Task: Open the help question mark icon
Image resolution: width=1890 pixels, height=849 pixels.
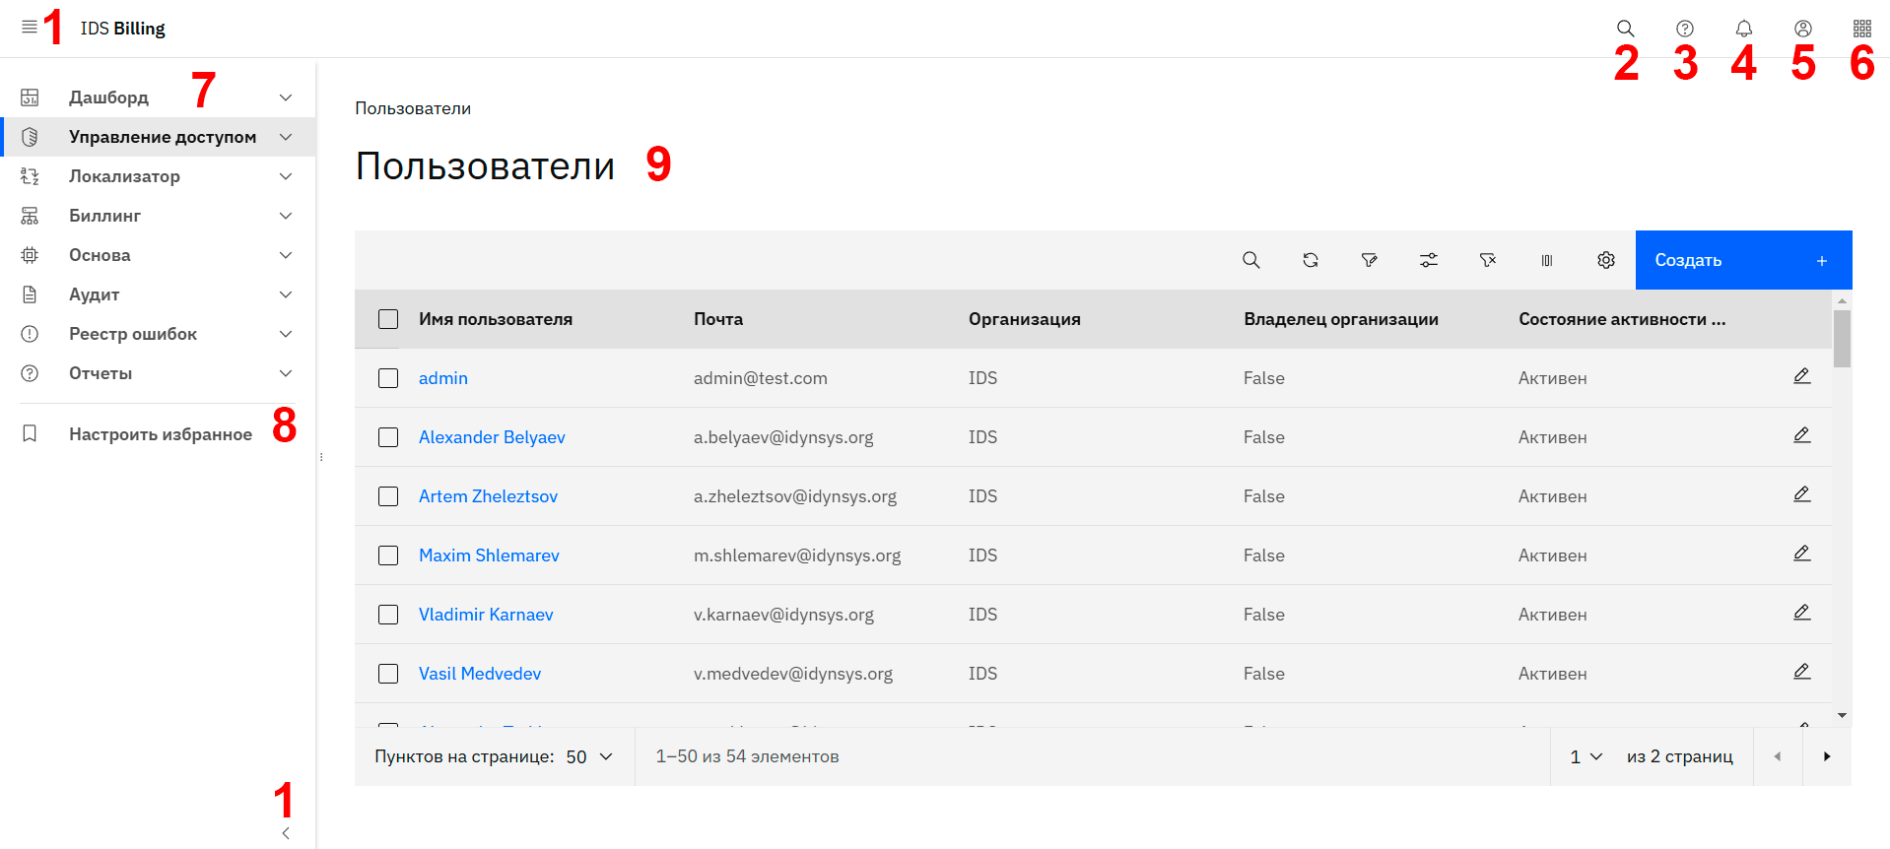Action: point(1684,29)
